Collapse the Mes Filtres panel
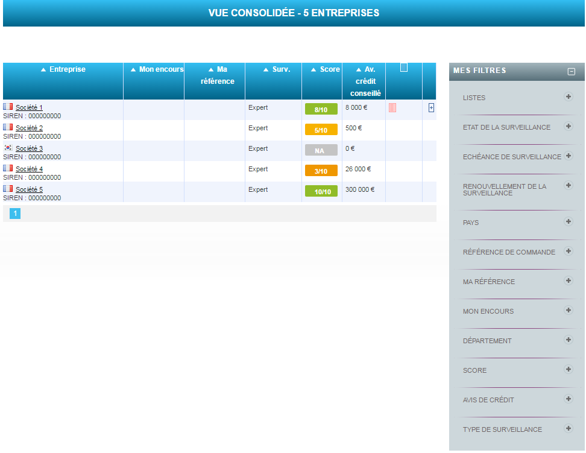Image resolution: width=586 pixels, height=453 pixels. pyautogui.click(x=572, y=72)
